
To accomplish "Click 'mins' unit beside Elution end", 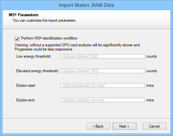I will [150, 100].
